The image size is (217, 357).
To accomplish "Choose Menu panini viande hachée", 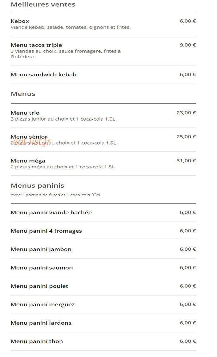I will [103, 212].
